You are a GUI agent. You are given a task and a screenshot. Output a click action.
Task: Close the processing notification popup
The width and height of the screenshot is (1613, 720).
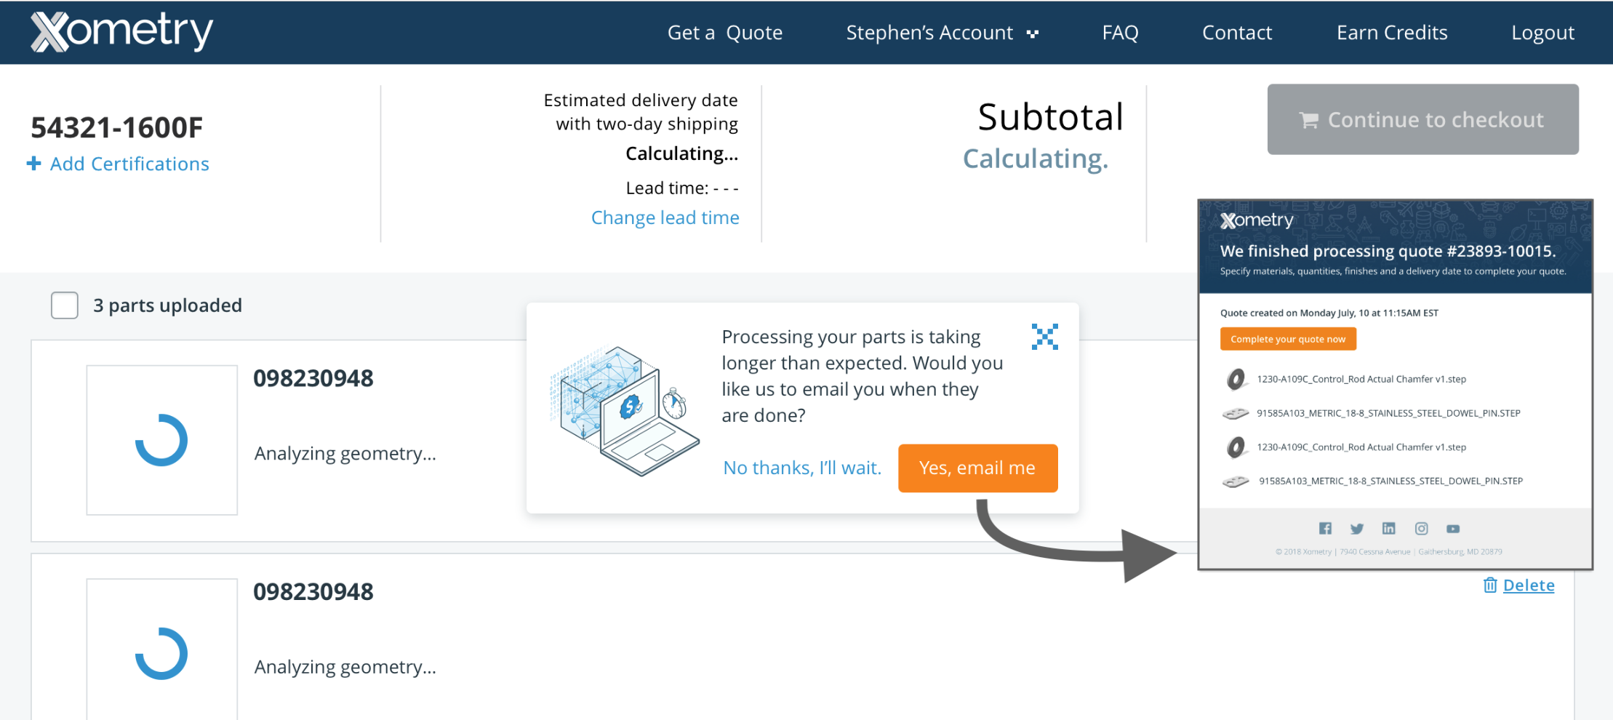point(1044,337)
